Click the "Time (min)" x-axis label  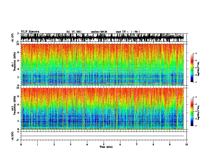pyautogui.click(x=106, y=147)
